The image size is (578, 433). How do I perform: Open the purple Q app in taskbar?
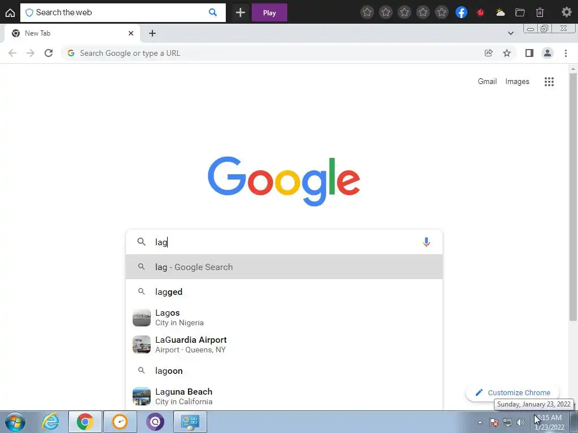tap(155, 422)
